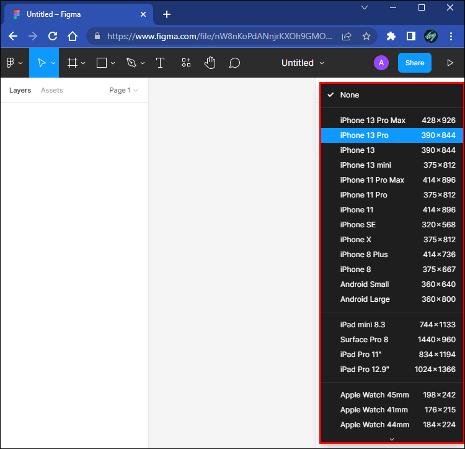The height and width of the screenshot is (449, 465).
Task: Select the Frame tool
Action: point(73,63)
